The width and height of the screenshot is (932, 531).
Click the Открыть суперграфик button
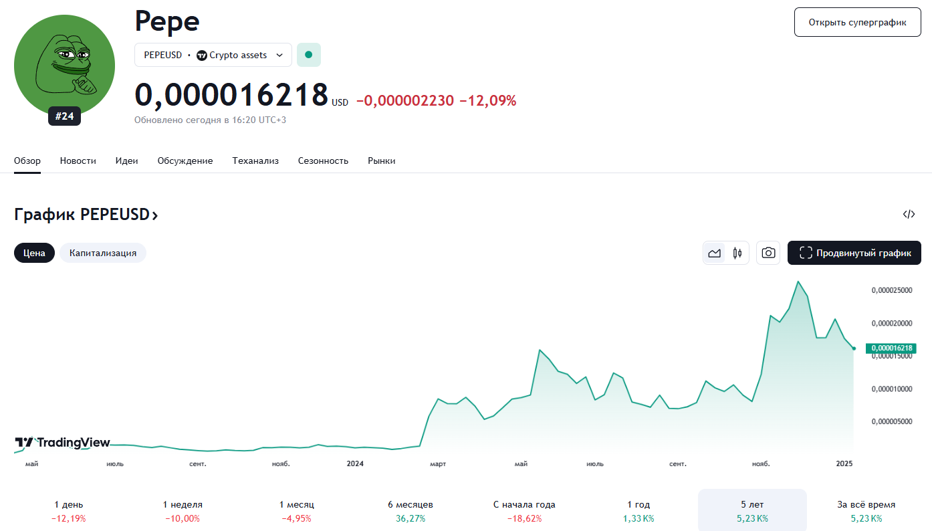(x=858, y=22)
